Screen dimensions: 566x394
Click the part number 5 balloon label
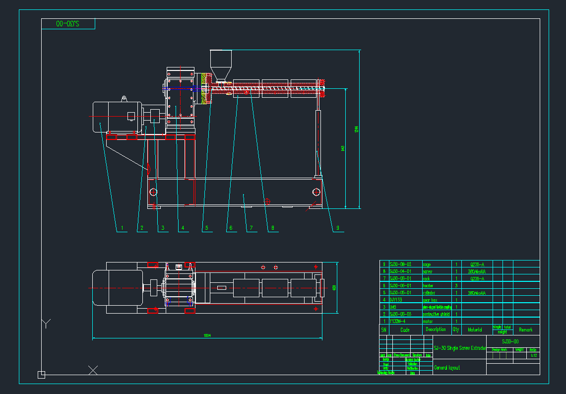206,228
